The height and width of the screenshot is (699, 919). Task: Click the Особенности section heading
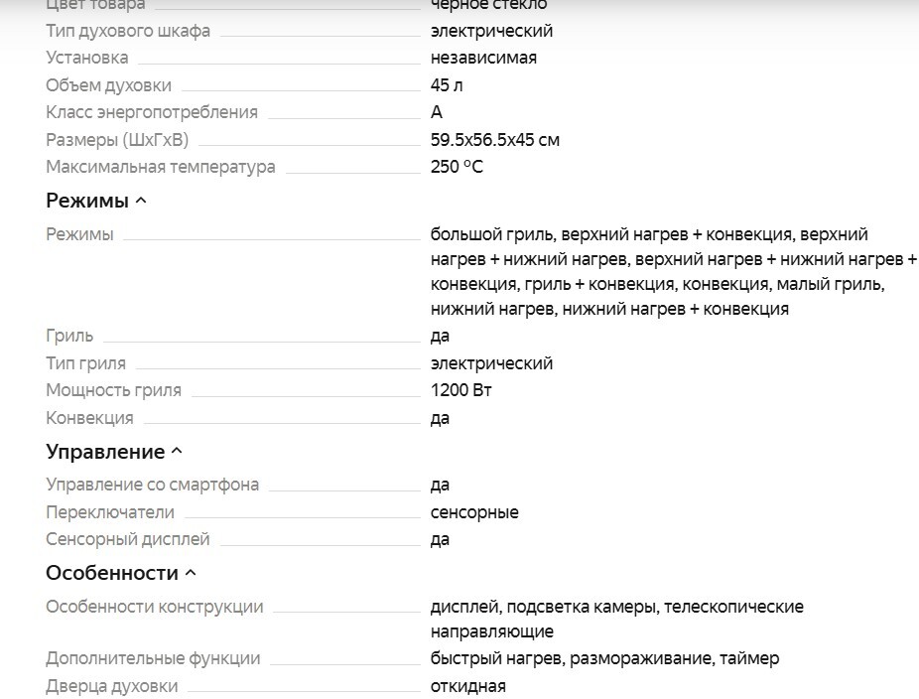[x=112, y=574]
